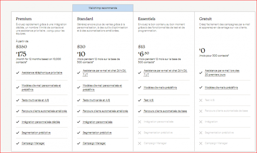Image resolution: width=257 pixels, height=153 pixels.
Task: Click X icon beside Essentiels 'Campaign Manager'
Action: pos(139,143)
